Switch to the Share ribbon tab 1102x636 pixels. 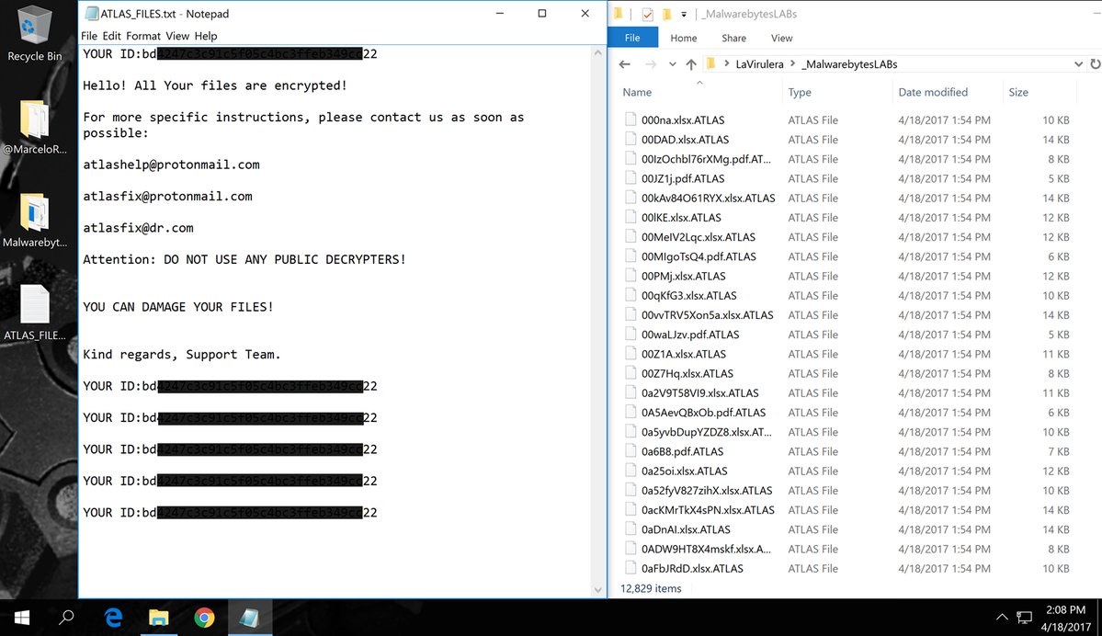pos(733,38)
